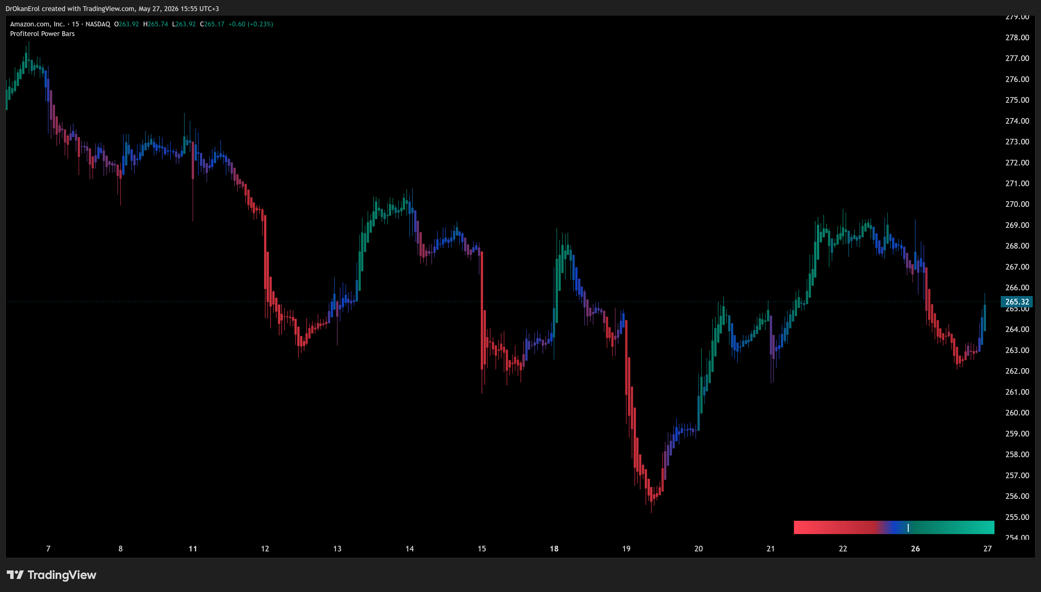The width and height of the screenshot is (1041, 592).
Task: Click the header text 'DrOkanErol created with TradingView.com'
Action: point(70,9)
